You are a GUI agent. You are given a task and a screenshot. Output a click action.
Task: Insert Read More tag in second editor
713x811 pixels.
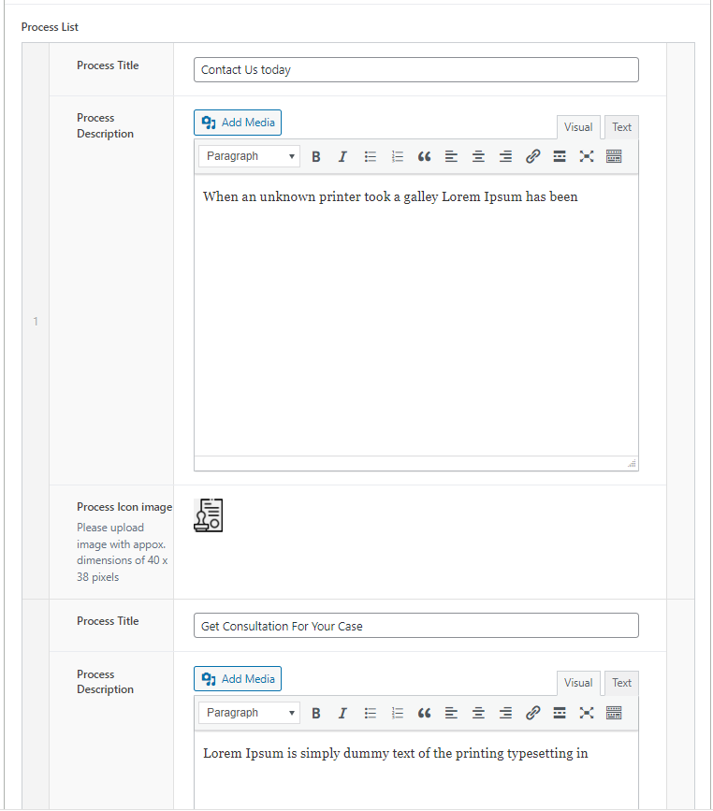(x=560, y=713)
